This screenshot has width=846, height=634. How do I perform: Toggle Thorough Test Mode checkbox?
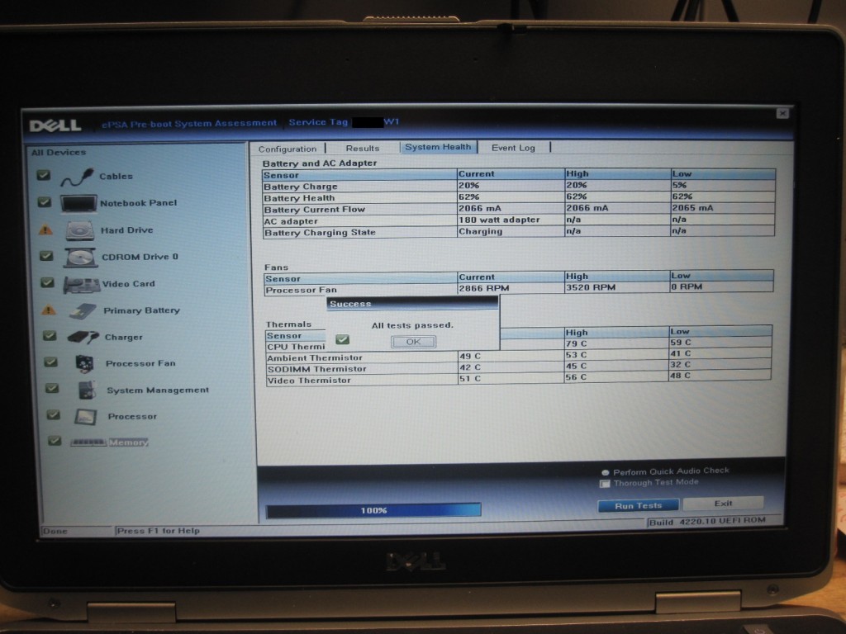[605, 484]
